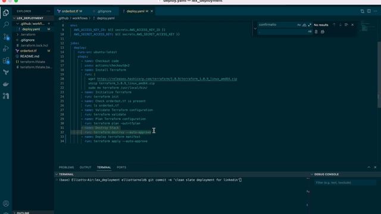Toggle preserve case in replace field

[310, 32]
